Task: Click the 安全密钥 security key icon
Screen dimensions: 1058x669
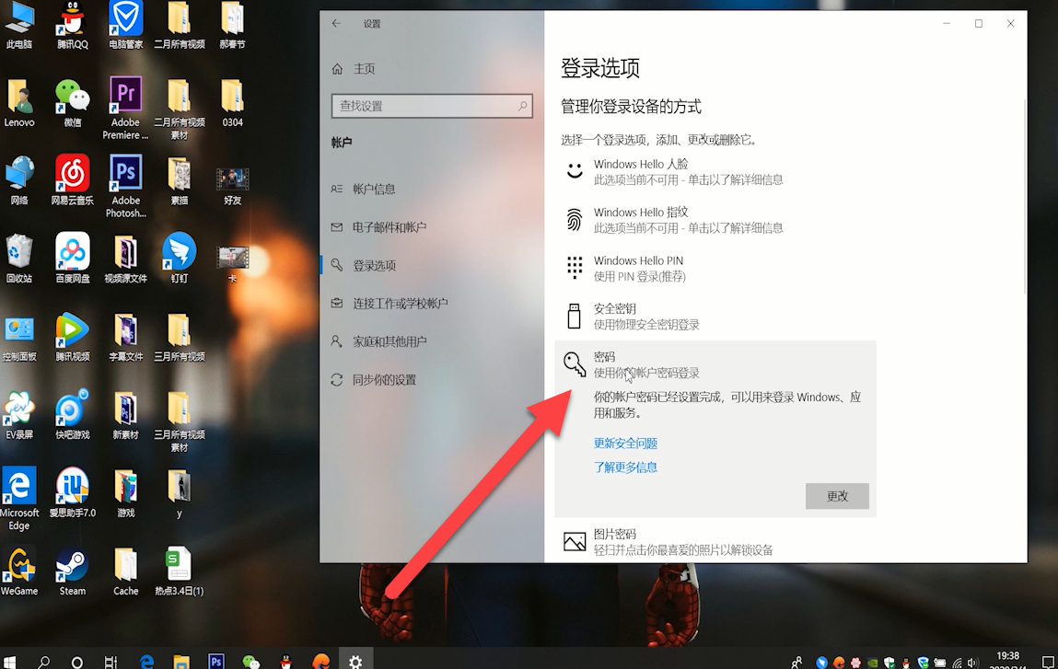Action: point(574,316)
